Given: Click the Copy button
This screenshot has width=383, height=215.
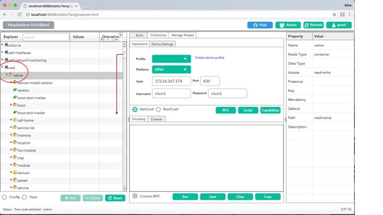Looking at the screenshot, I should click(x=268, y=197).
